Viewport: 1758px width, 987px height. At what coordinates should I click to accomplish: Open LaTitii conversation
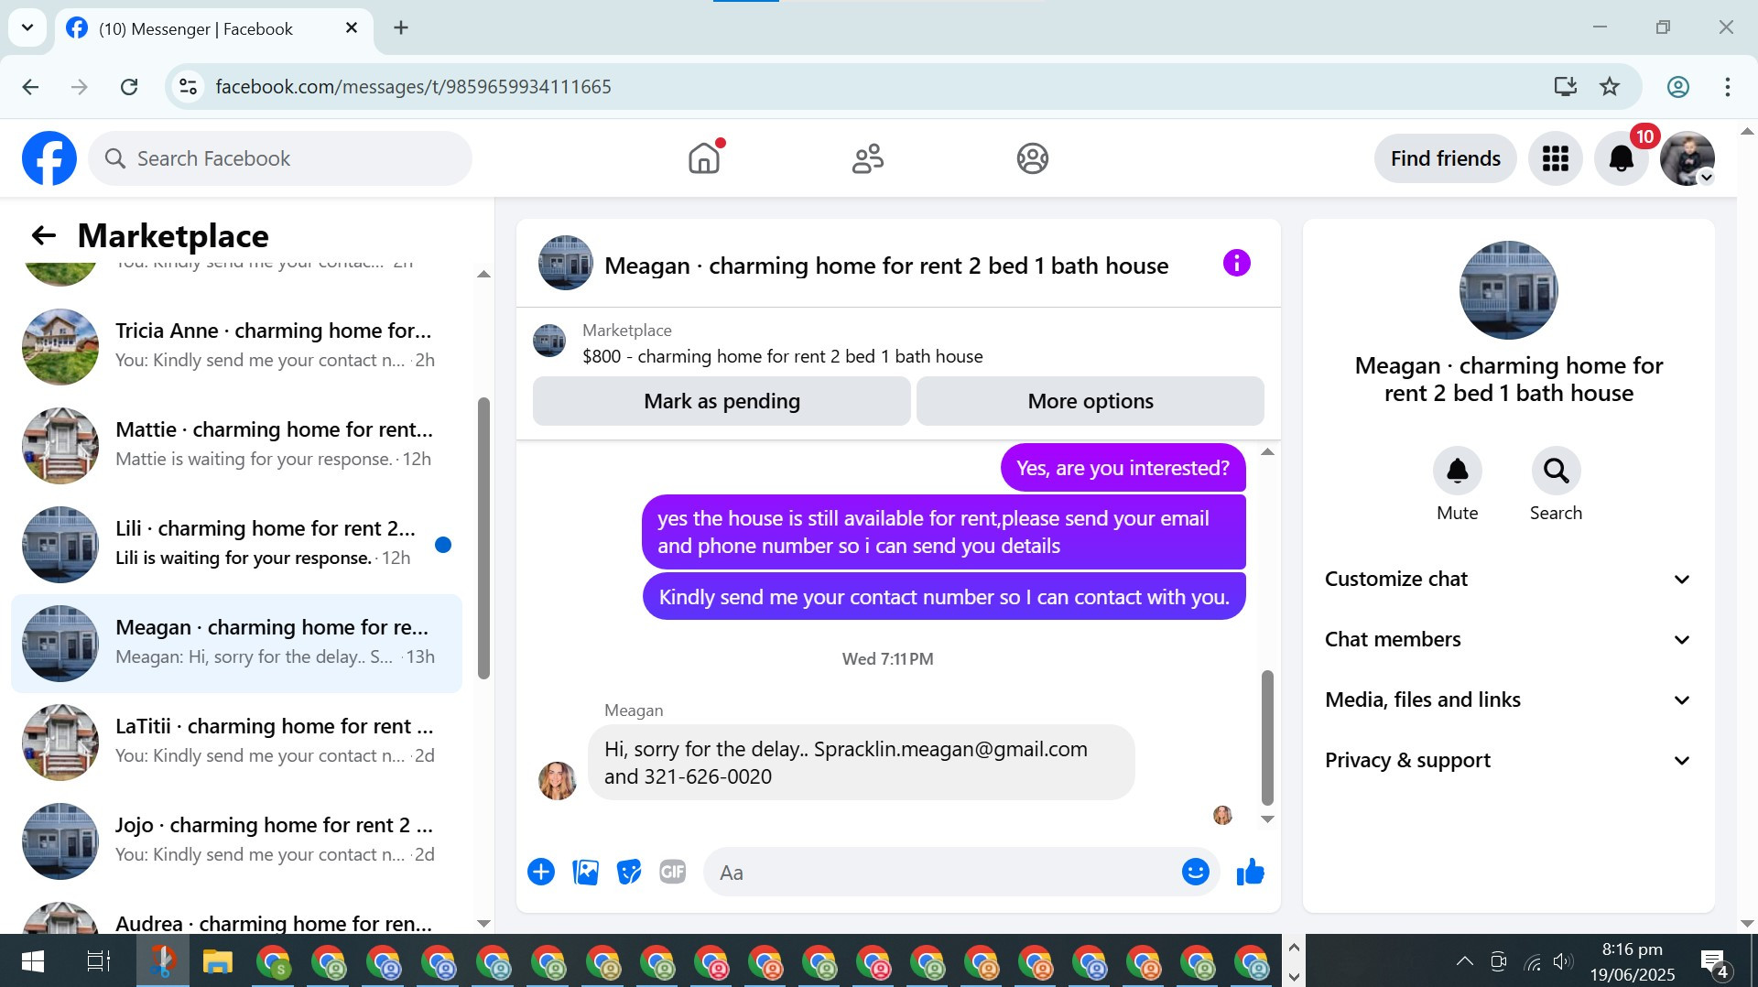click(237, 743)
